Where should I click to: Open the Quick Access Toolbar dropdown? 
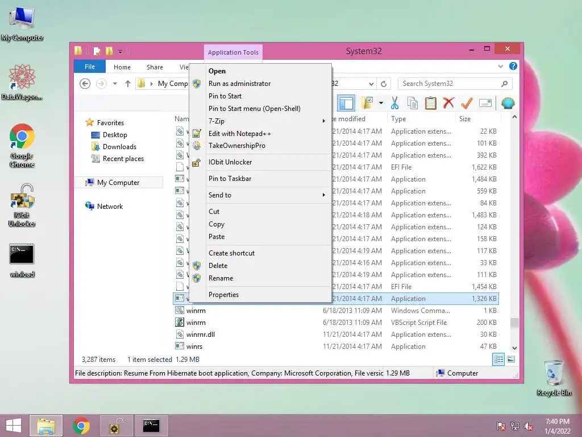[x=120, y=51]
